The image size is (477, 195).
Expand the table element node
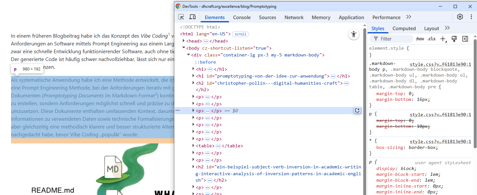(x=193, y=146)
